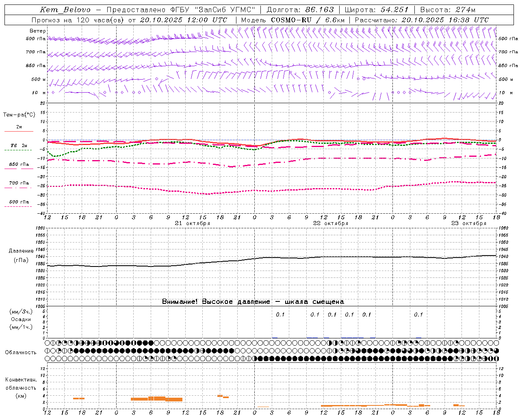Select the Прогноз на 120 часа(ов) text
The image size is (520, 416).
[x=78, y=20]
